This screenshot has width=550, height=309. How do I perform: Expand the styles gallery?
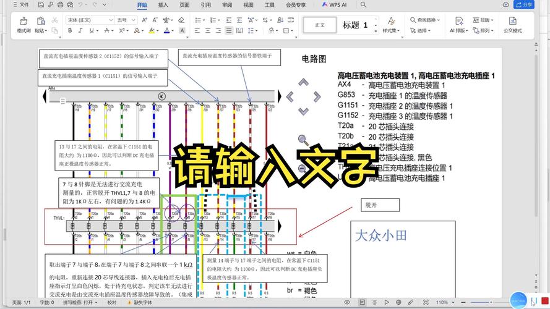point(376,31)
